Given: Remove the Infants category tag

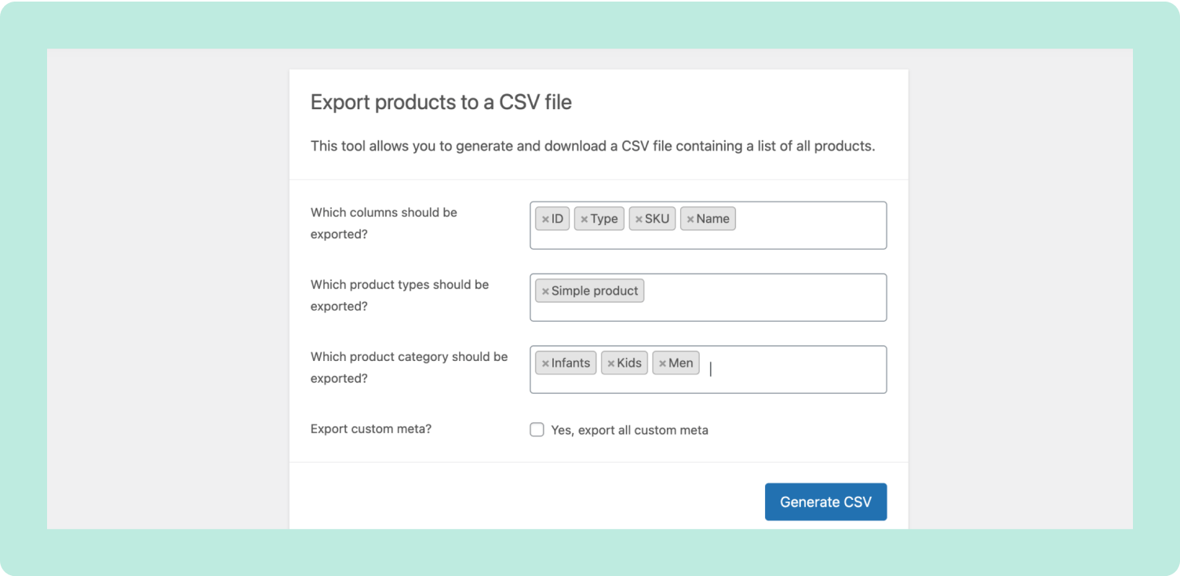Looking at the screenshot, I should (545, 363).
